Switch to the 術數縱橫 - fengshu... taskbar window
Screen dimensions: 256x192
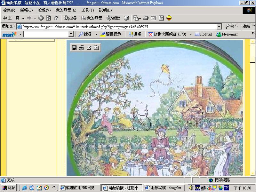(164, 188)
